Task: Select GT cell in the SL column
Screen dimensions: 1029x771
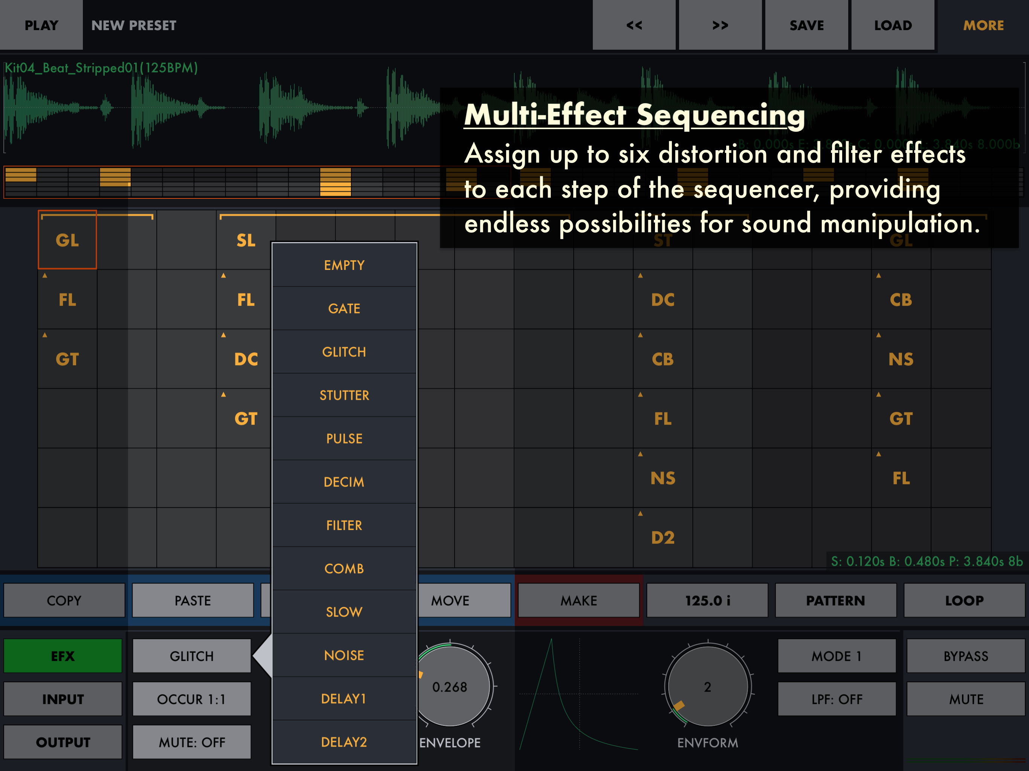Action: [246, 419]
